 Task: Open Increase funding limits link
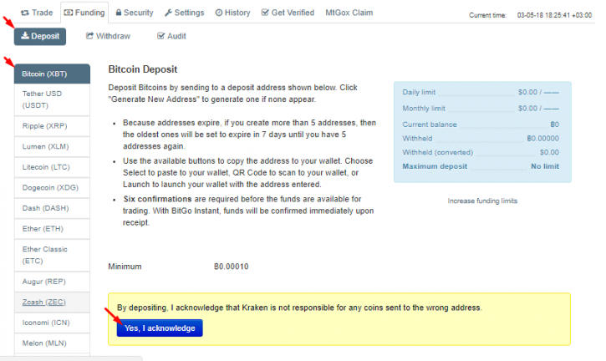[x=482, y=201]
